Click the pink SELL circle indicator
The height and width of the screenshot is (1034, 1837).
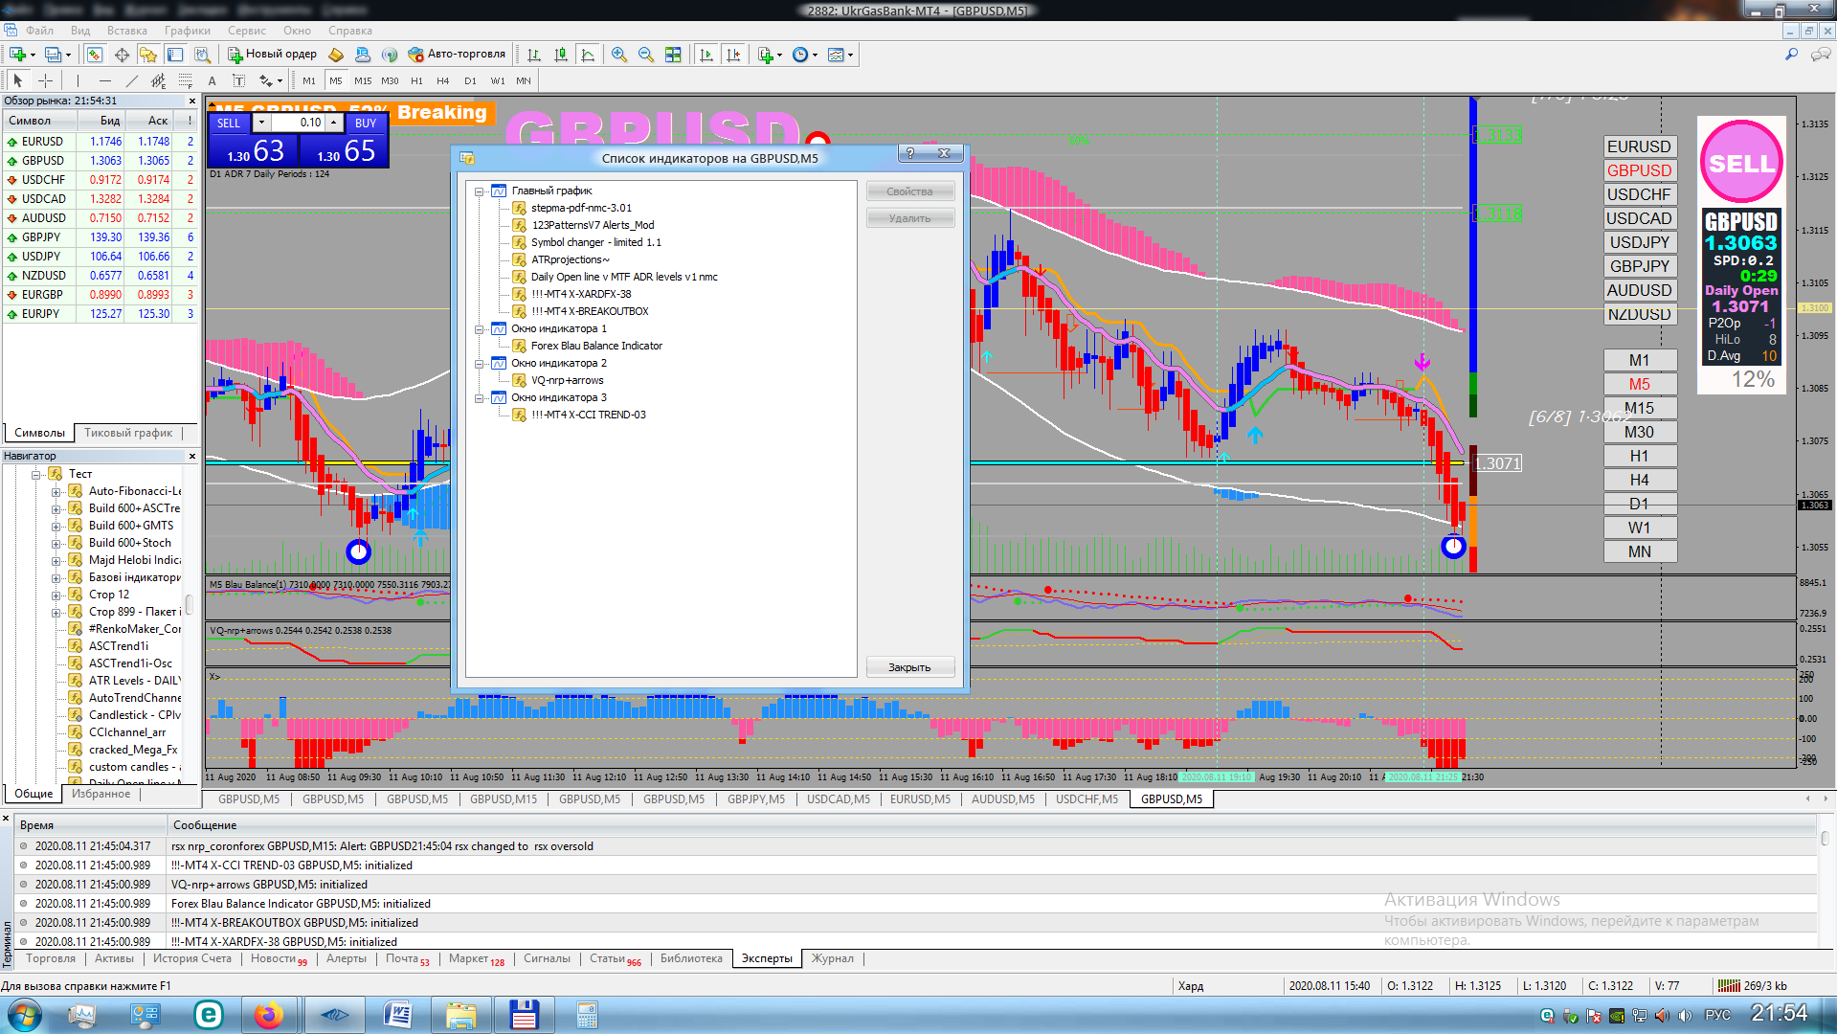point(1740,163)
